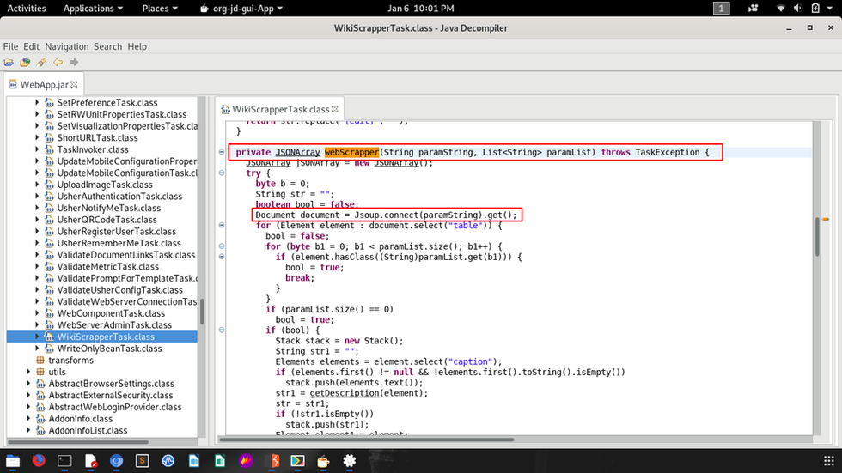Go back with the left arrow icon
Image resolution: width=842 pixels, height=473 pixels.
point(58,62)
